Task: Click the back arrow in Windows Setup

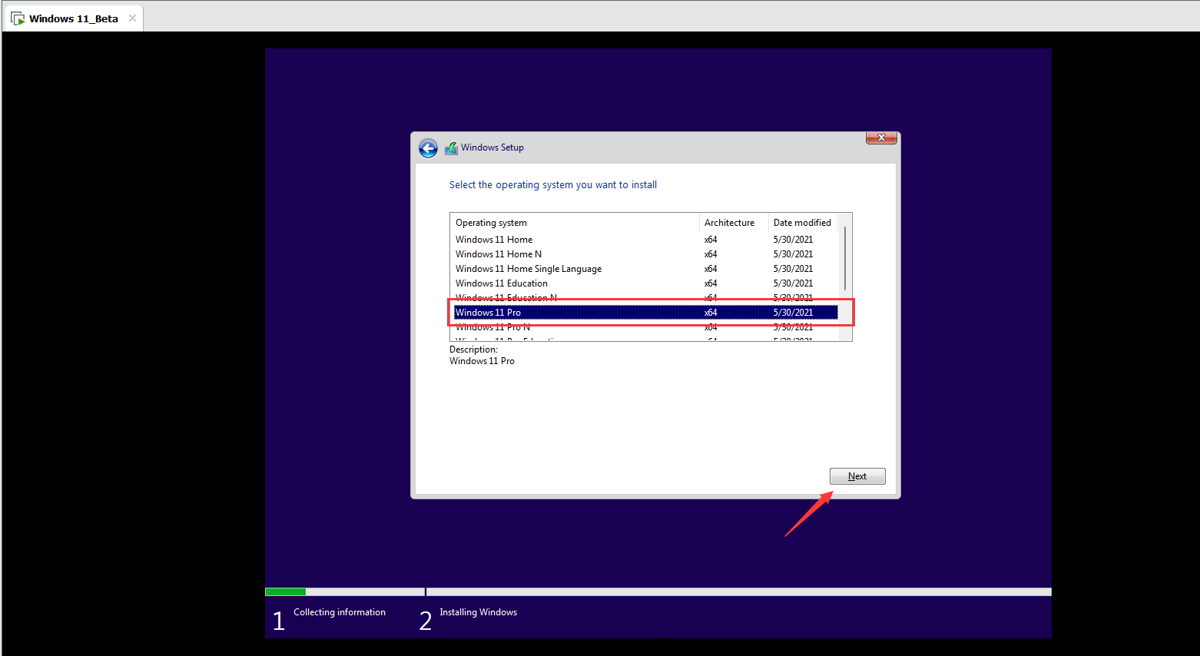Action: pyautogui.click(x=428, y=148)
